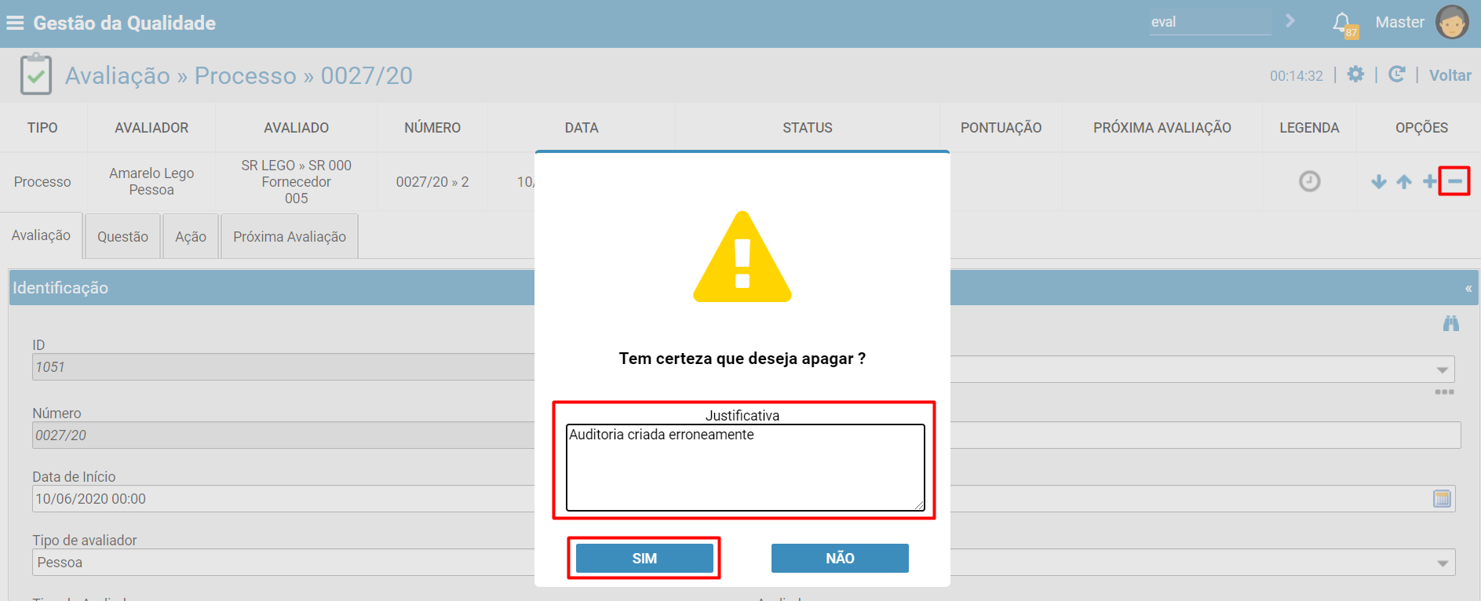The image size is (1481, 601).
Task: Click the ID field showing 1051
Action: (x=283, y=366)
